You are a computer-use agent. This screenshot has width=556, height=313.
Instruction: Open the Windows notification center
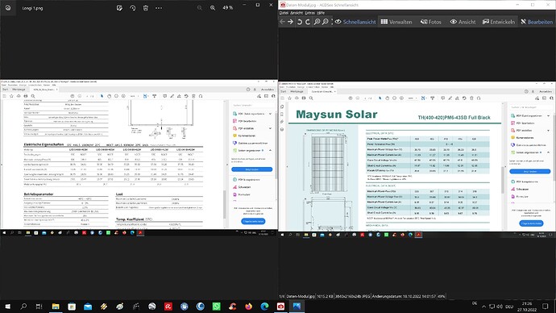tap(546, 307)
